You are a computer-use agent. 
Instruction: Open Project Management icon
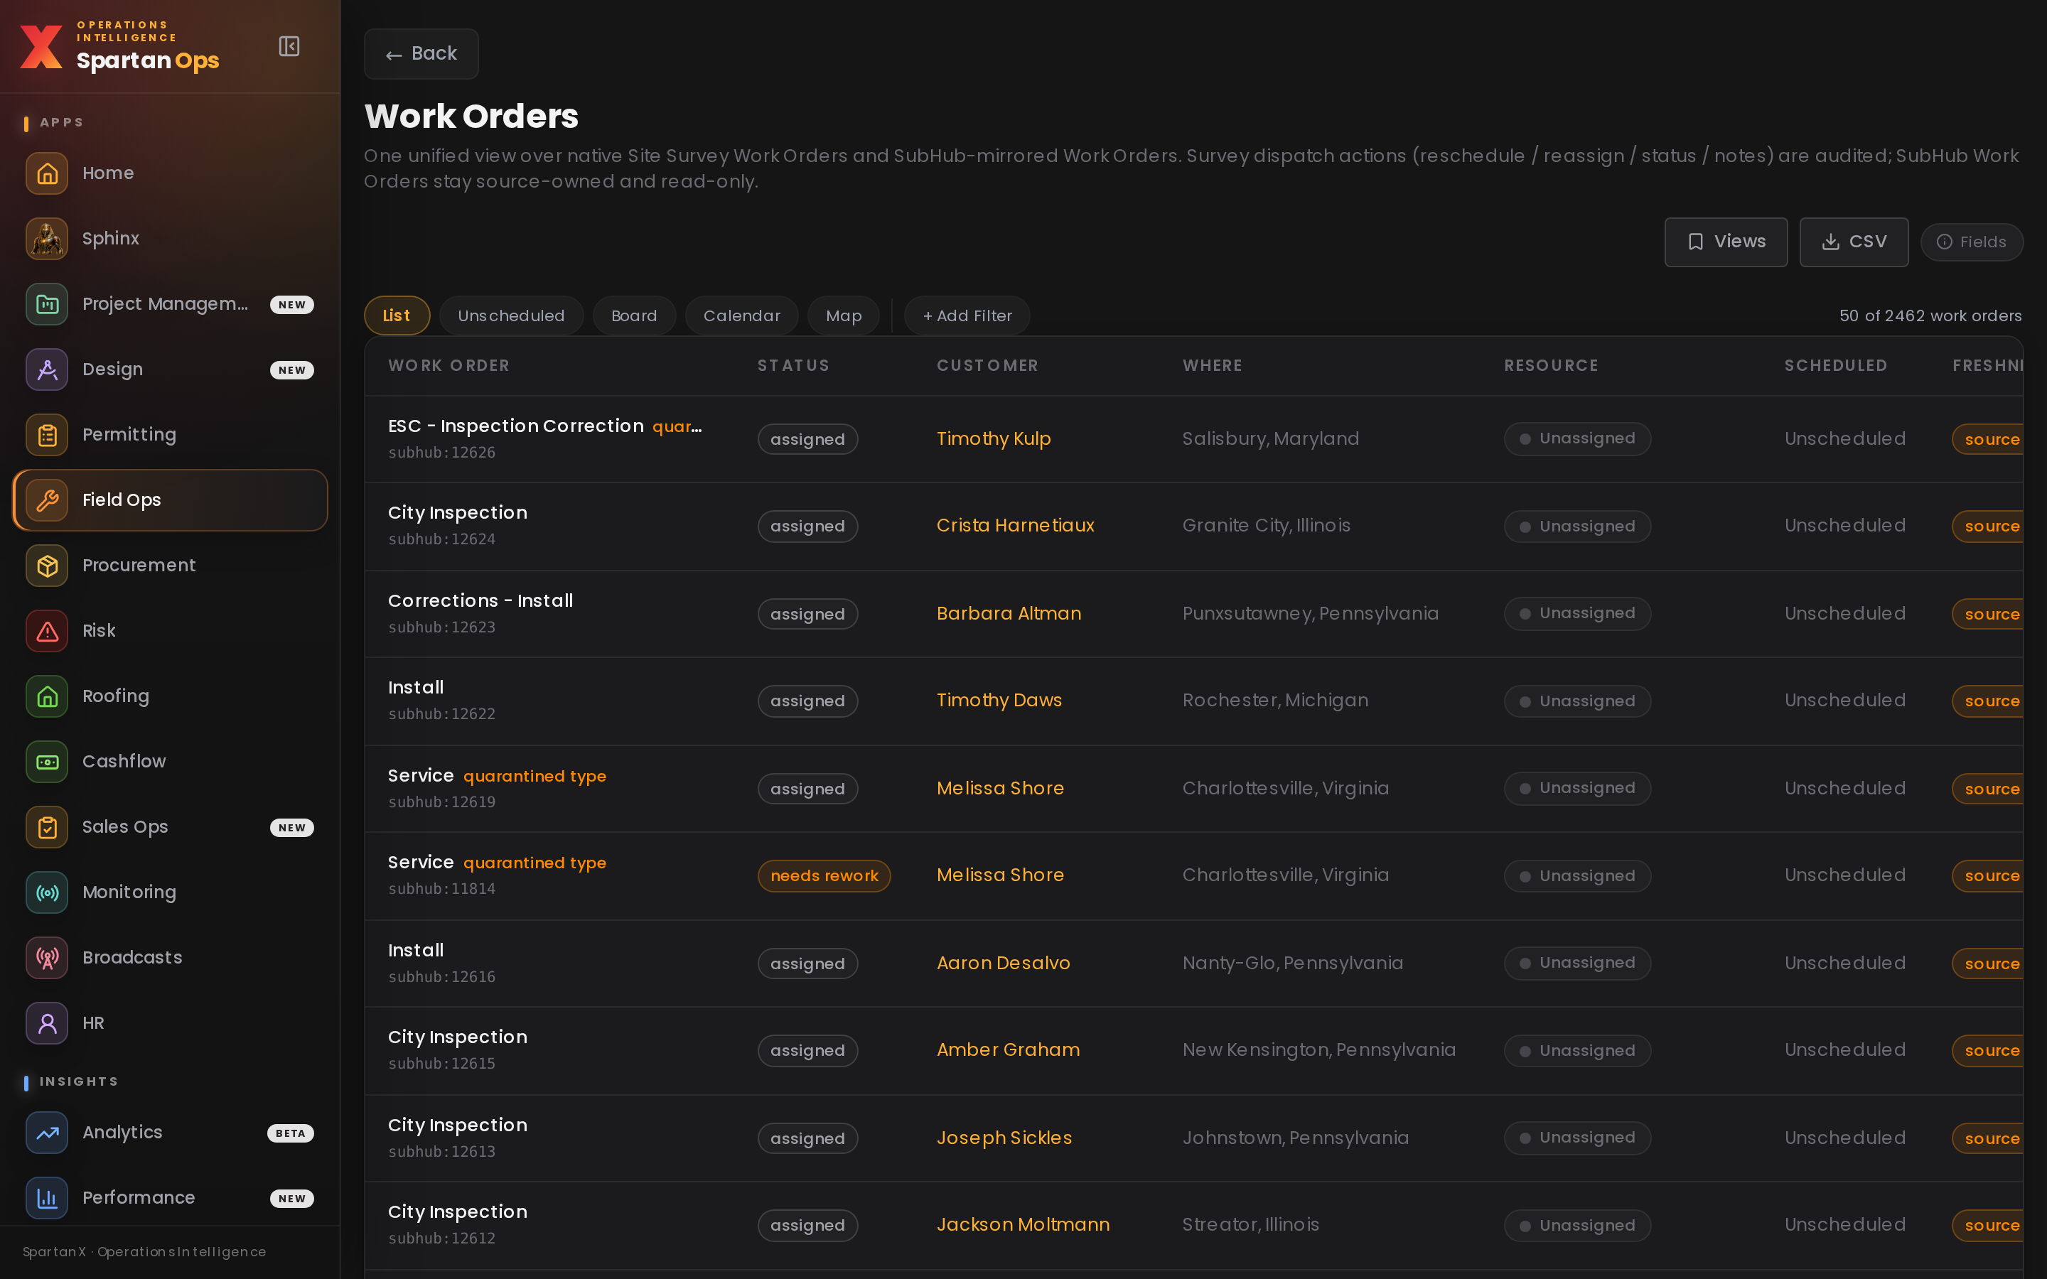click(x=48, y=305)
